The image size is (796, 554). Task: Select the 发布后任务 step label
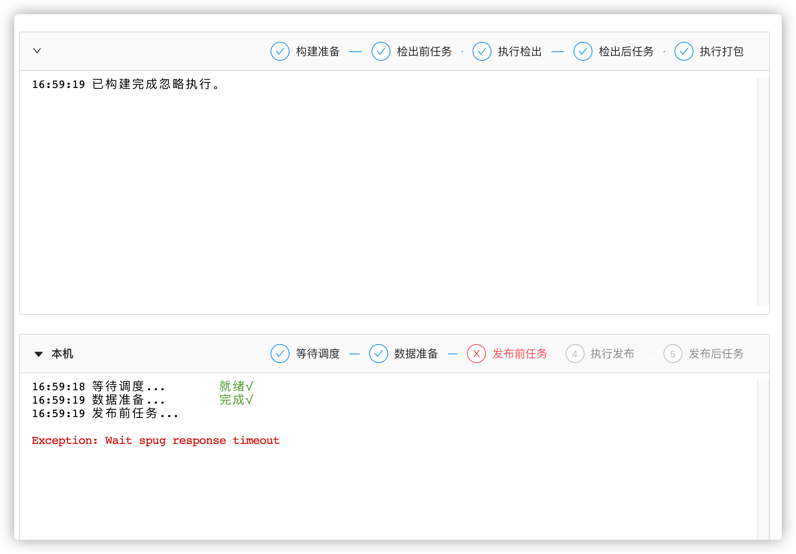[716, 354]
